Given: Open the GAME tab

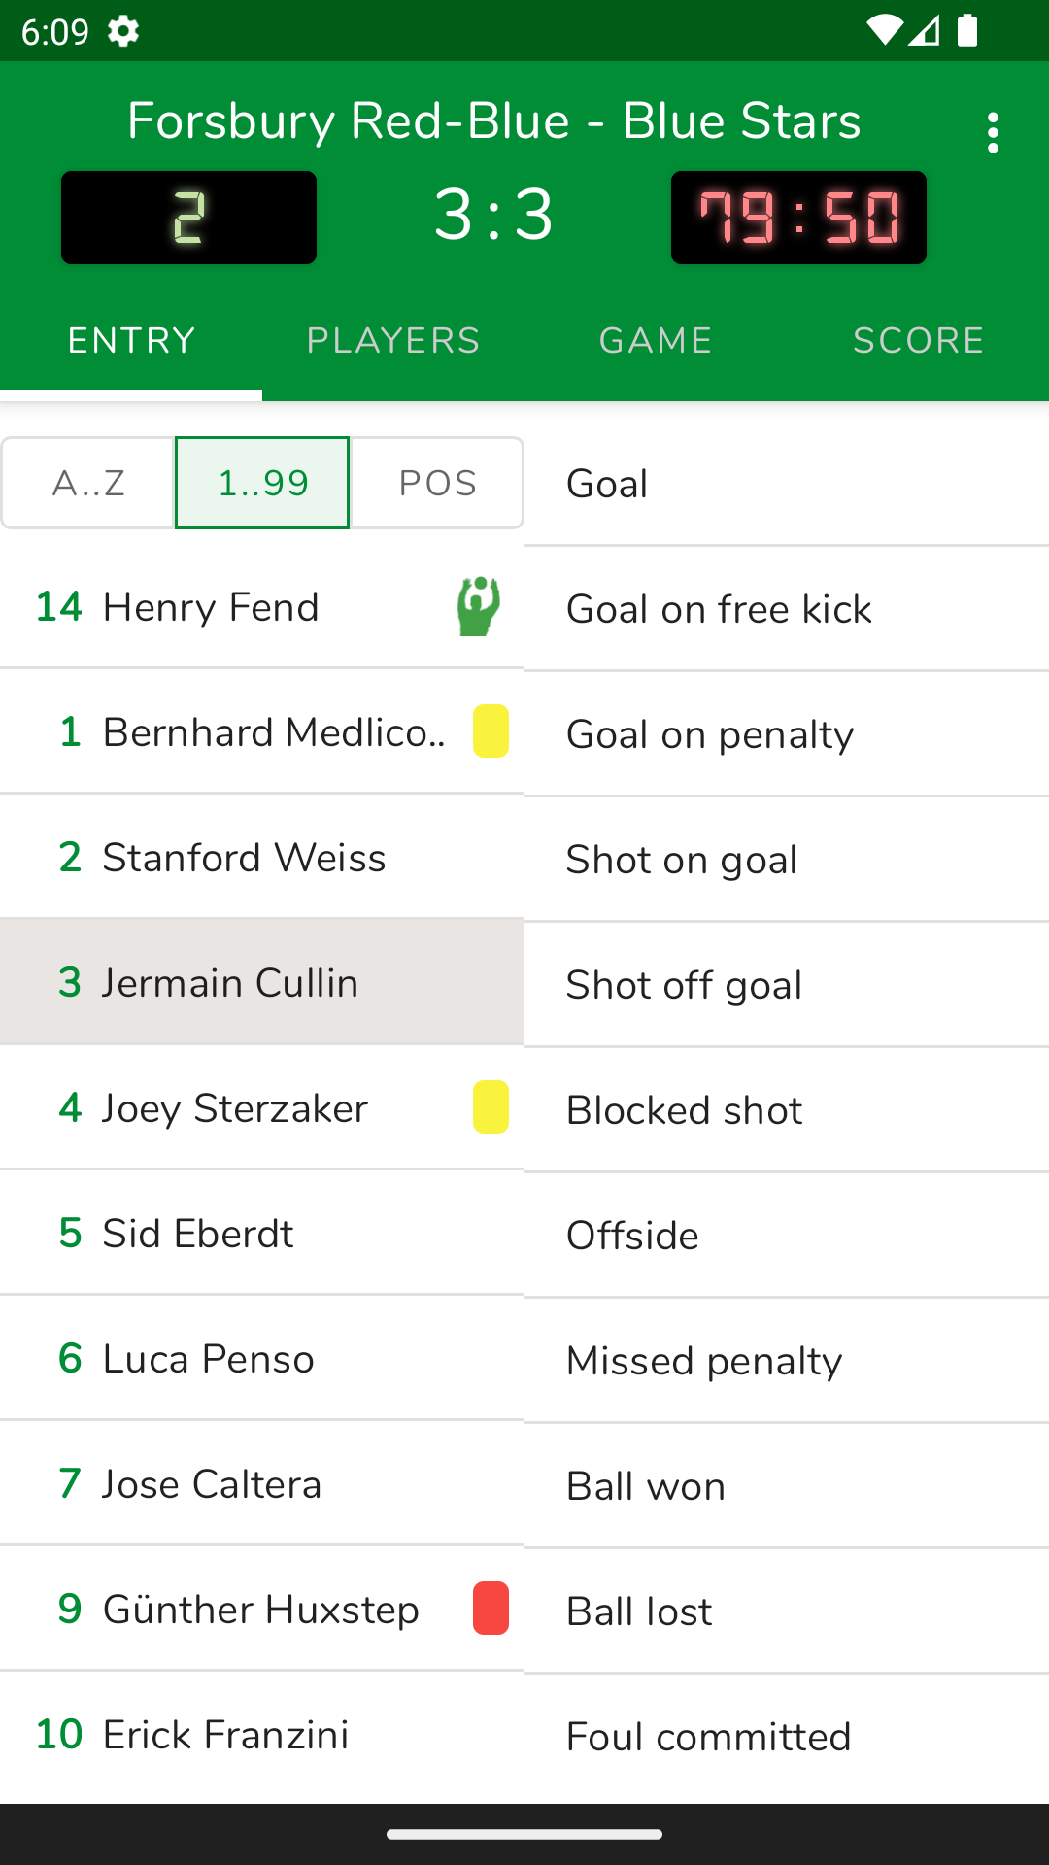Looking at the screenshot, I should 656,341.
